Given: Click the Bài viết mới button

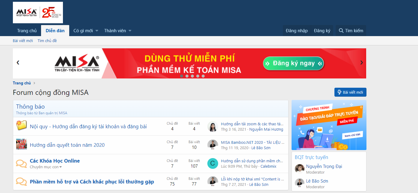Looking at the screenshot, I should click(x=350, y=92).
